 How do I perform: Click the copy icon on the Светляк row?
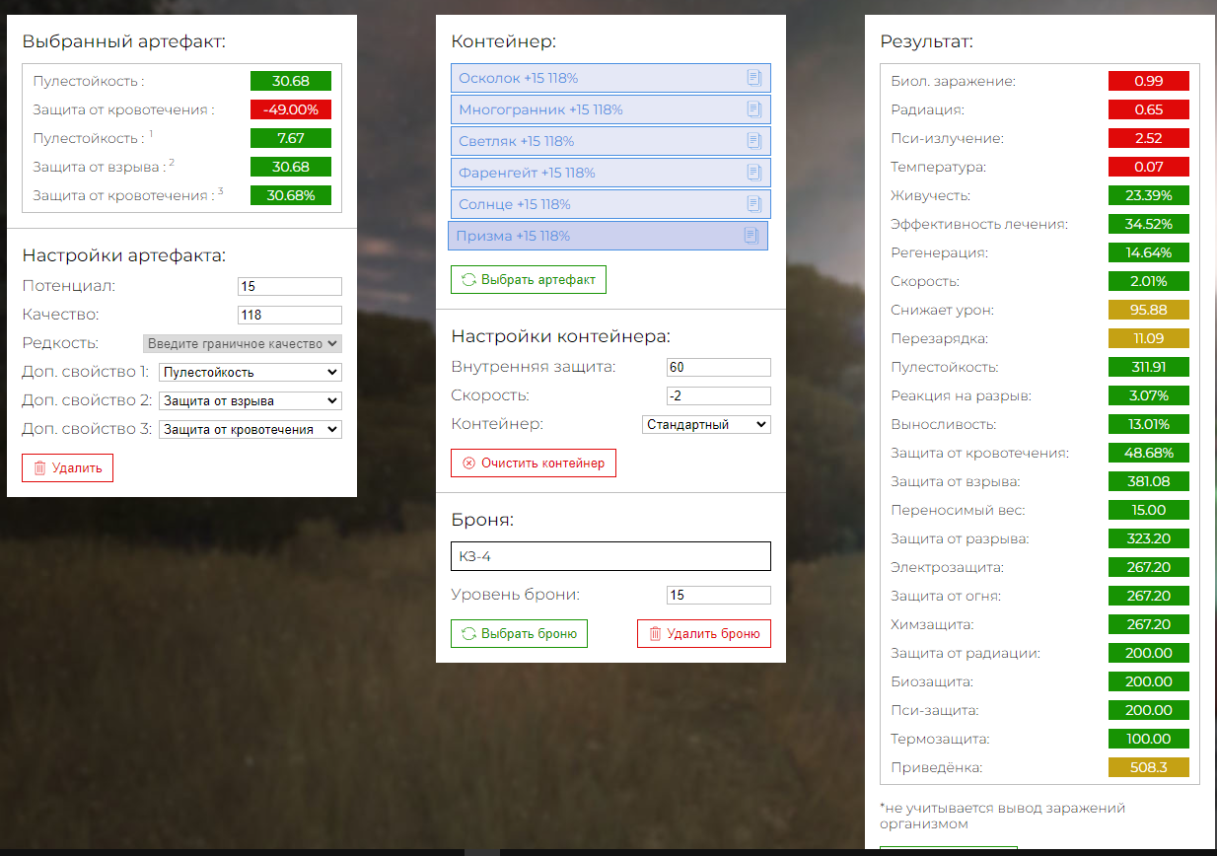754,141
